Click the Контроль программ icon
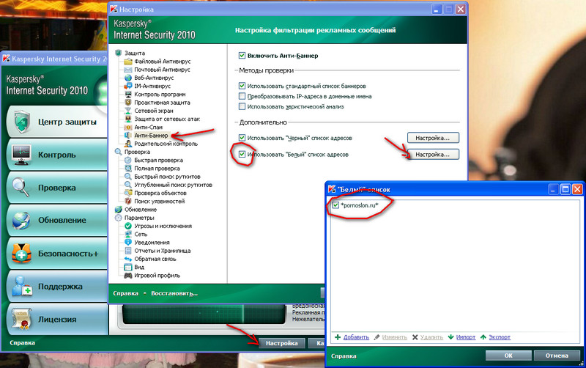The image size is (586, 368). (128, 95)
